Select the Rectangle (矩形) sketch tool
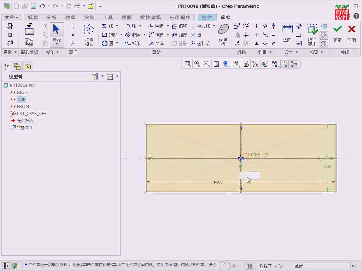The image size is (362, 271). (x=110, y=35)
